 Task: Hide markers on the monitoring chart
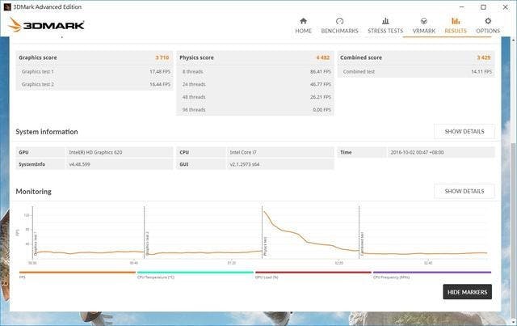(467, 292)
